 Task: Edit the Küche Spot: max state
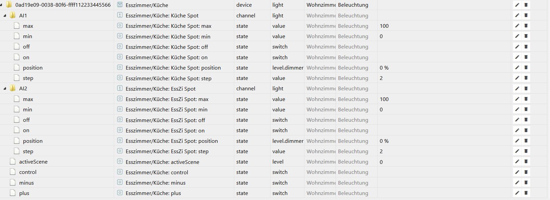[517, 26]
